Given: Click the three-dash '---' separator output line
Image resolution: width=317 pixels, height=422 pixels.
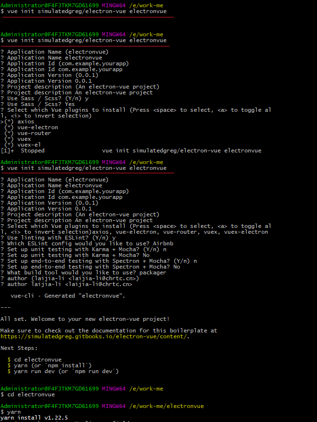Looking at the screenshot, I should 6,307.
